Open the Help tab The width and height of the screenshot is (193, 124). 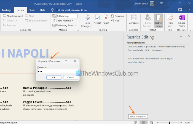click(42, 10)
